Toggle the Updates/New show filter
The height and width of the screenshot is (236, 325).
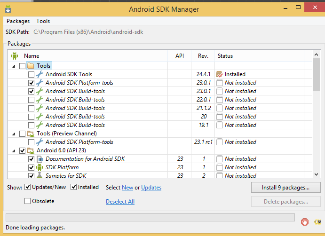27,187
